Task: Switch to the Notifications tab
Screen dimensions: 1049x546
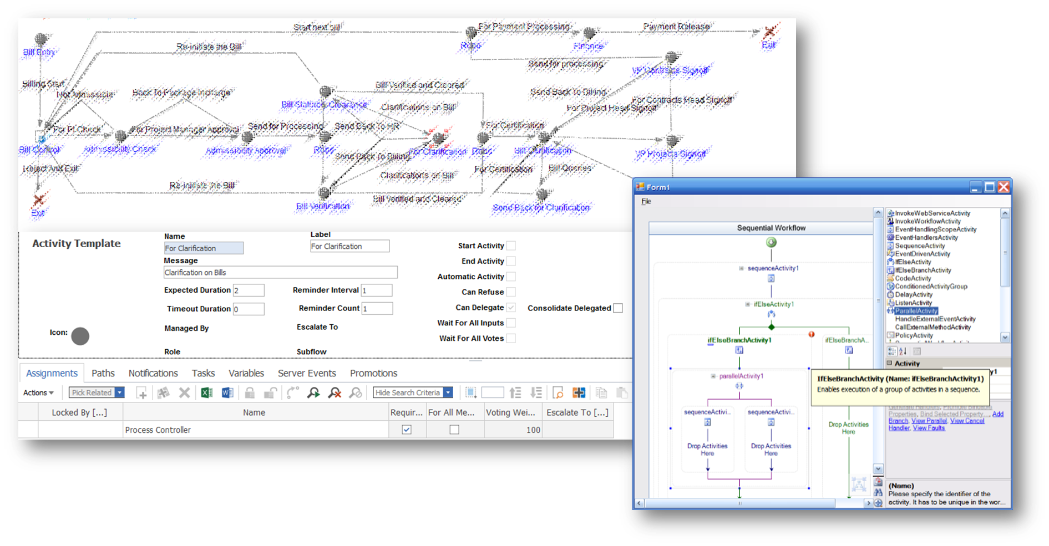Action: 153,373
